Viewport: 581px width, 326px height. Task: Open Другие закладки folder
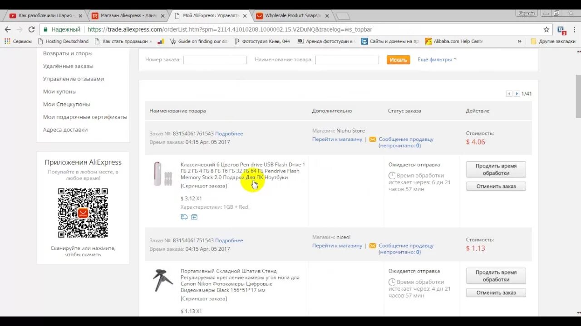553,41
